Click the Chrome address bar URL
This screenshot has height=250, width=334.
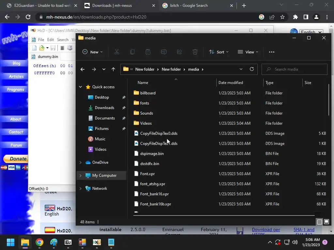96,17
